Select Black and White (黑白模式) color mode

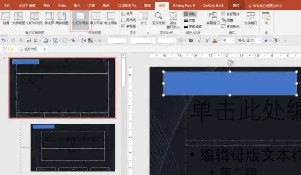pyautogui.click(x=193, y=26)
